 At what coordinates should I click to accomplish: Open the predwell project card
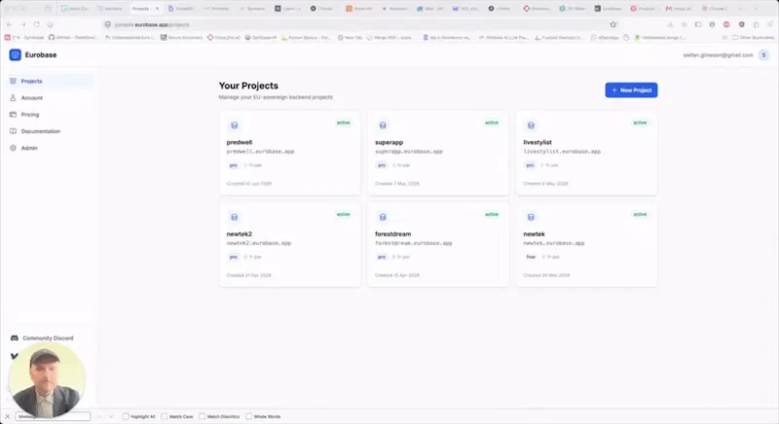tap(290, 153)
